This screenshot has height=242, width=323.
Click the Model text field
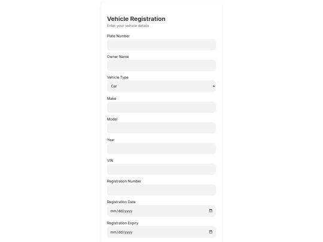pos(161,128)
